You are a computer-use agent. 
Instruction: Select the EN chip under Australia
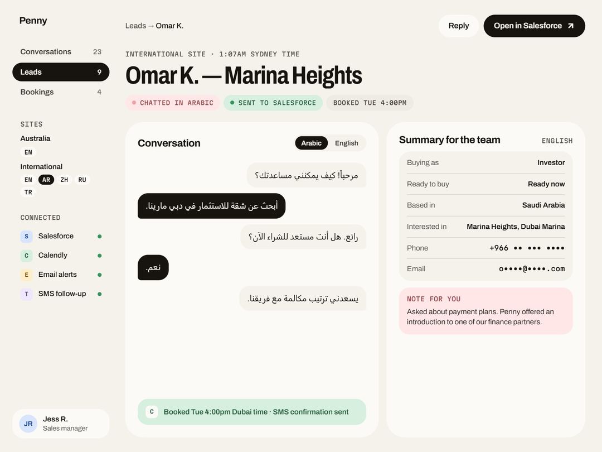click(x=28, y=152)
